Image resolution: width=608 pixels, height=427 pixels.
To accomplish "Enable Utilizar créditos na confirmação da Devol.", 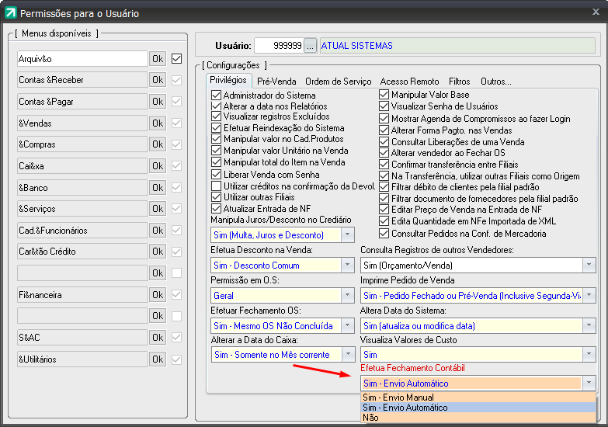I will (217, 186).
